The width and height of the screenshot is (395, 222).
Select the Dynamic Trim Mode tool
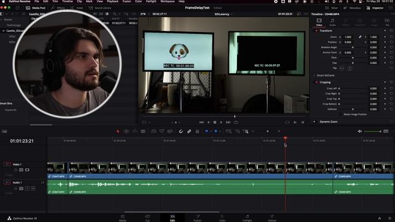point(135,131)
